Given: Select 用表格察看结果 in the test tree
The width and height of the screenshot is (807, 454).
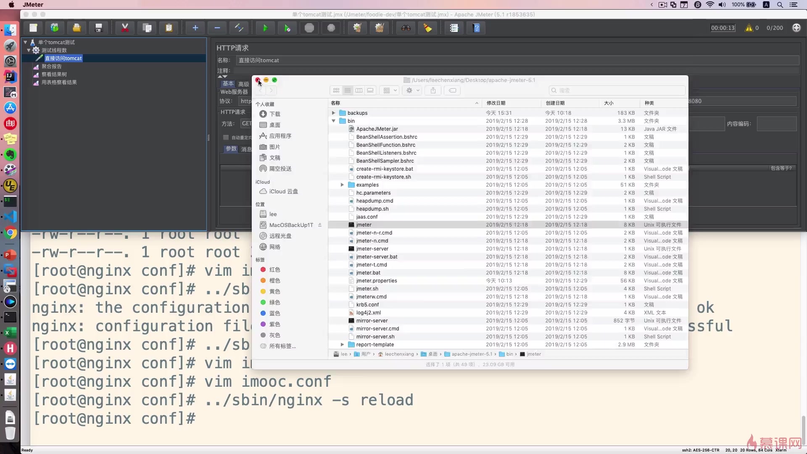Looking at the screenshot, I should pos(59,82).
